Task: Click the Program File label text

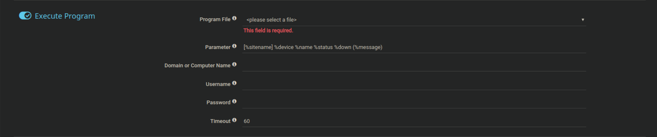Action: (x=215, y=19)
